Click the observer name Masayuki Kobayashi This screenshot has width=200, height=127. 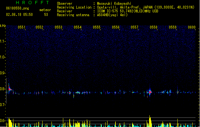click(x=114, y=3)
